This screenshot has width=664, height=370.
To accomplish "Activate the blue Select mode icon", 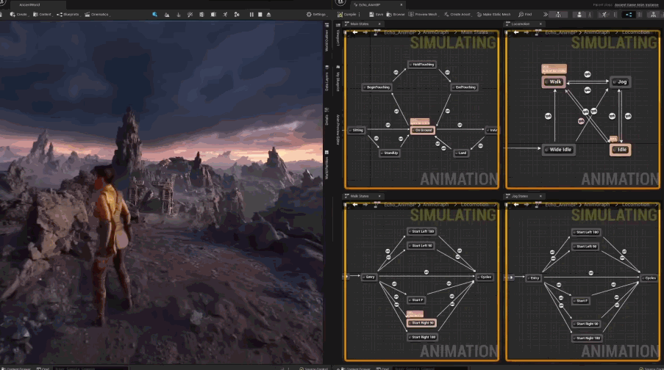I will point(155,15).
